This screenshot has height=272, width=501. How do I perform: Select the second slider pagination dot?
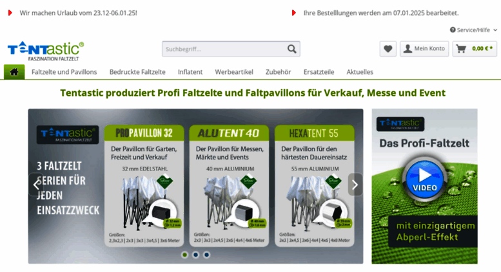coord(195,255)
